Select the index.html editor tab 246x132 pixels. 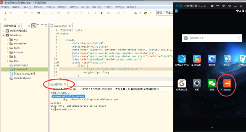click(60, 26)
